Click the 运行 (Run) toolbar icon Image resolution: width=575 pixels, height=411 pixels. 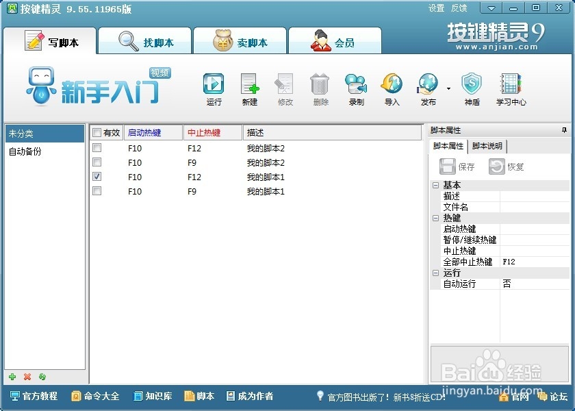(214, 86)
